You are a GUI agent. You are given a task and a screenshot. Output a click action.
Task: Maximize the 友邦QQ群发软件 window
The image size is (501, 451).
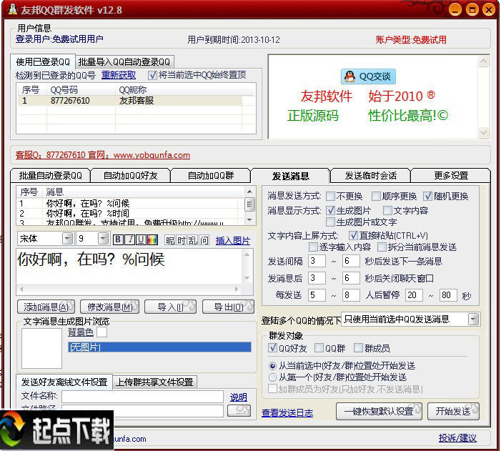coord(472,10)
